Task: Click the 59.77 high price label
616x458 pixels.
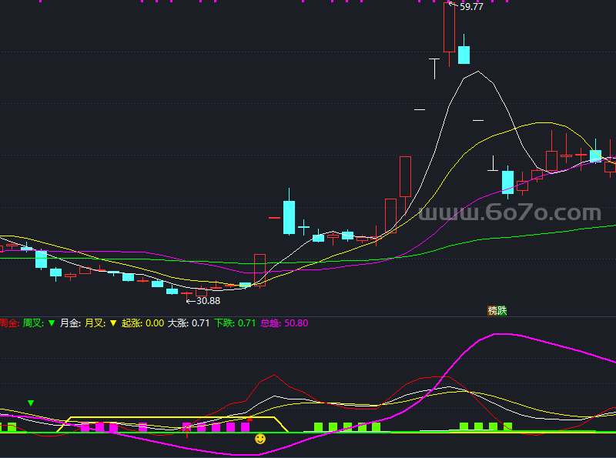Action: pyautogui.click(x=471, y=7)
